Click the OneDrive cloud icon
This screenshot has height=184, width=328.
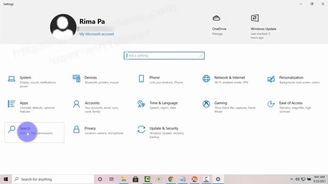pos(216,18)
